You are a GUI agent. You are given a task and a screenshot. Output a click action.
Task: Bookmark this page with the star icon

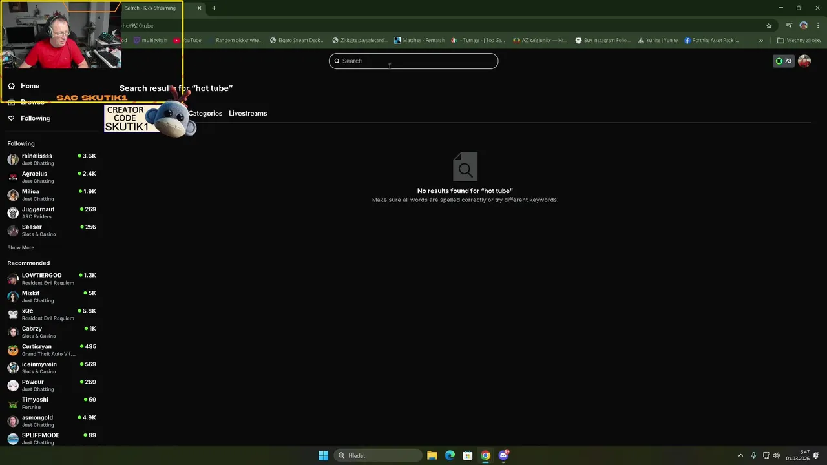coord(769,26)
